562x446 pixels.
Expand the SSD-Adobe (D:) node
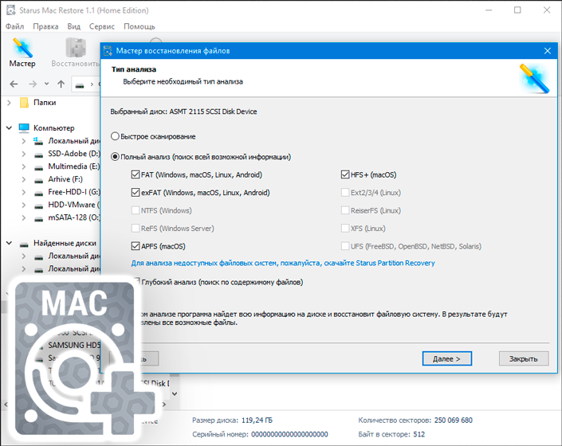[x=23, y=154]
